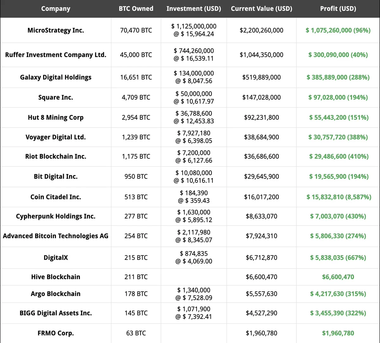Click the Square Inc. company name
Image resolution: width=380 pixels, height=343 pixels.
point(56,97)
